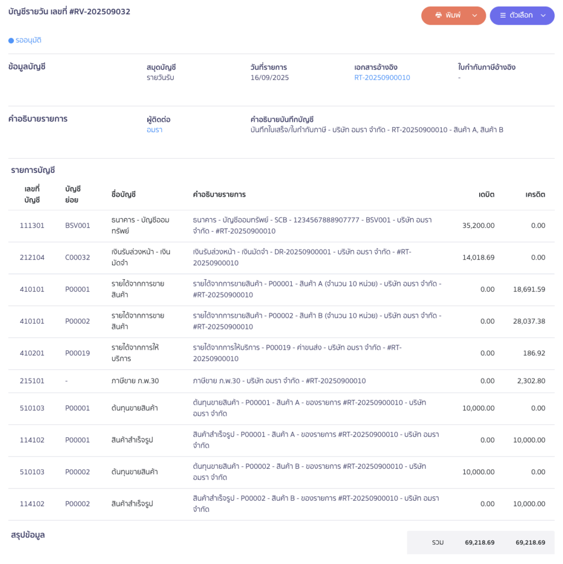Screen dimensions: 563x564
Task: Click the เลขที่บัญชี column header
Action: coord(32,194)
